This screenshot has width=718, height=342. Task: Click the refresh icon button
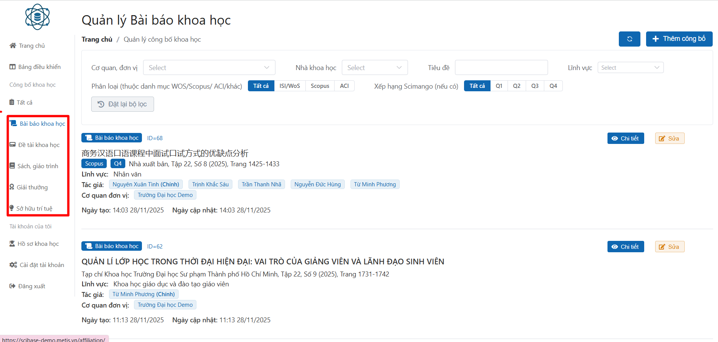coord(629,39)
